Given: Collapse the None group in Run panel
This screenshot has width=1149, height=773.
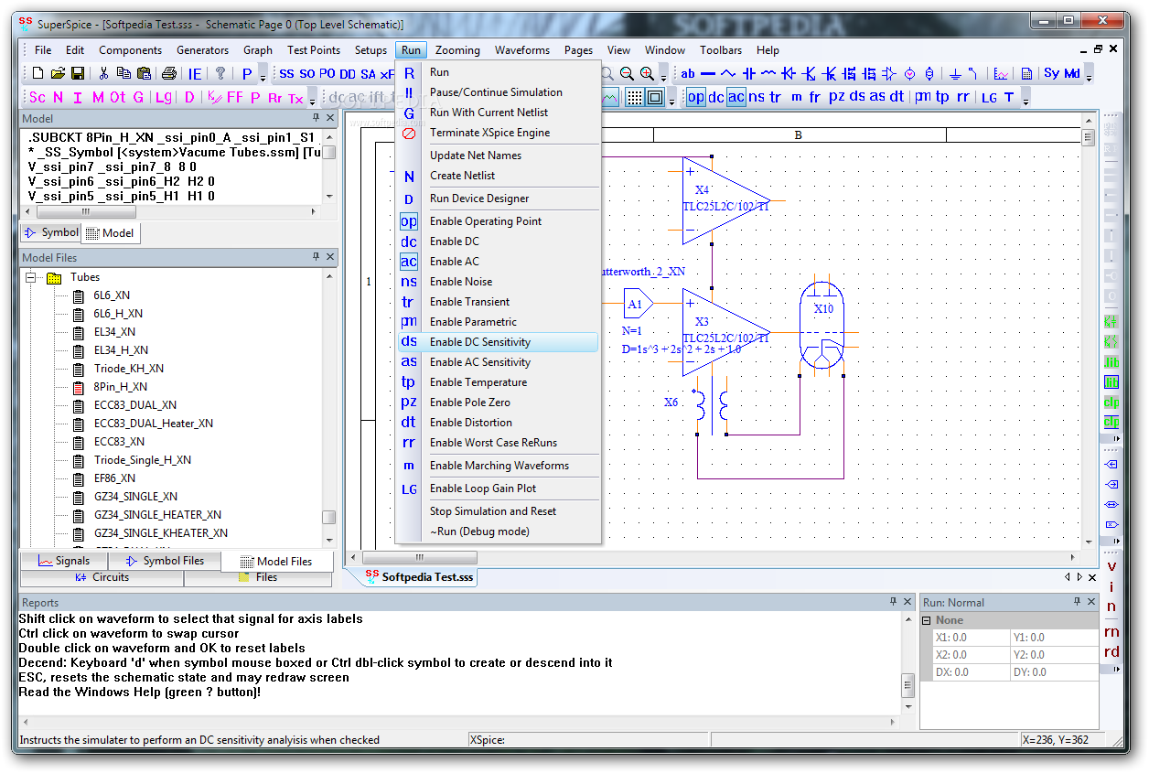Looking at the screenshot, I should [x=927, y=620].
